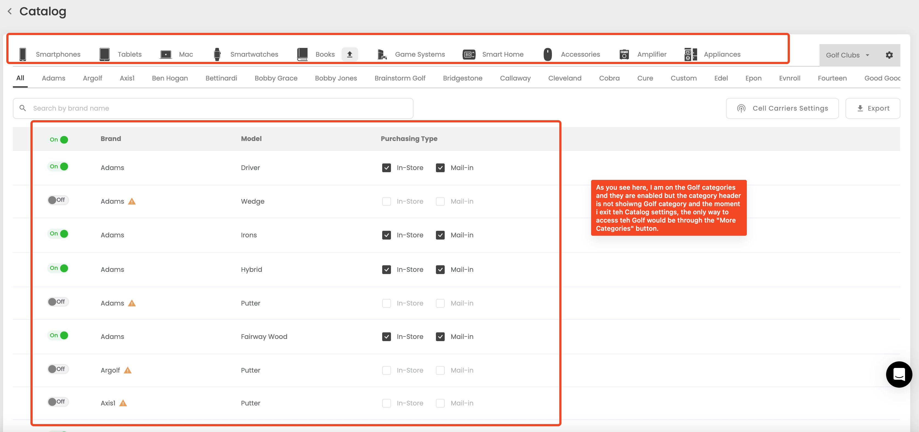Open catalog settings gear icon
919x432 pixels.
(x=889, y=55)
